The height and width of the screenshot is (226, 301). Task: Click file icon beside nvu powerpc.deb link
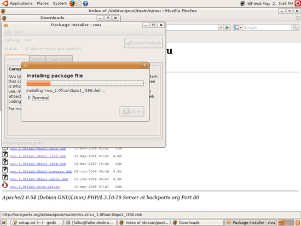(5, 169)
